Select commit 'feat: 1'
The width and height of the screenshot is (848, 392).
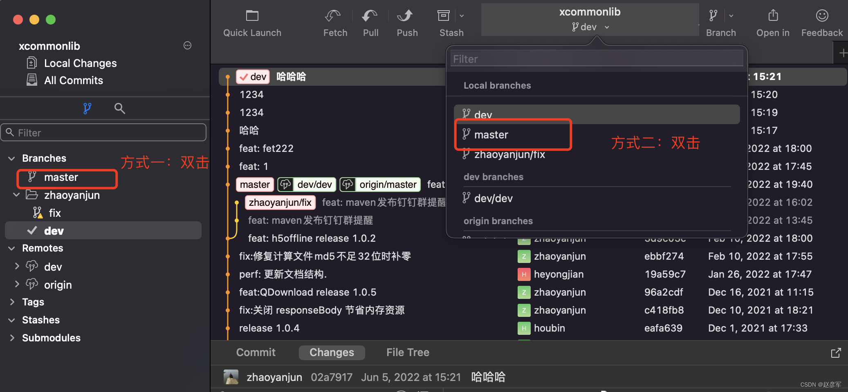[254, 167]
